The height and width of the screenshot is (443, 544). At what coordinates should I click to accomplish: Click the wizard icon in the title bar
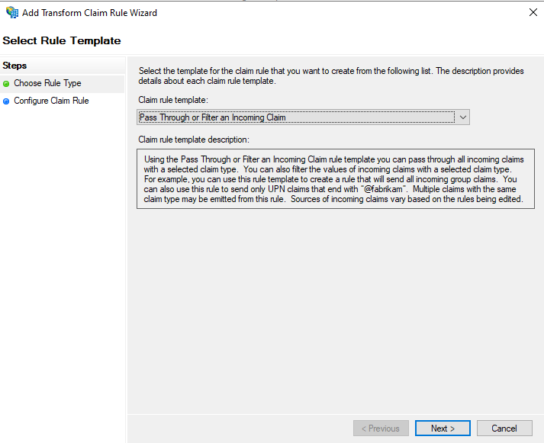[x=12, y=12]
